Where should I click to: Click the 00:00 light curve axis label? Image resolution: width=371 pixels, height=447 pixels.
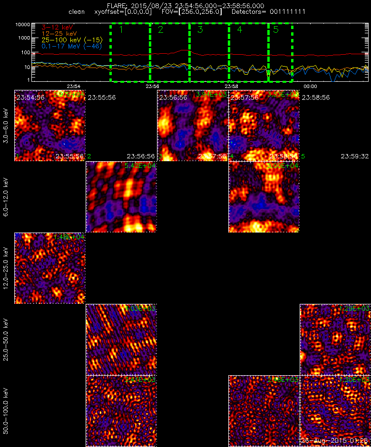click(x=310, y=86)
